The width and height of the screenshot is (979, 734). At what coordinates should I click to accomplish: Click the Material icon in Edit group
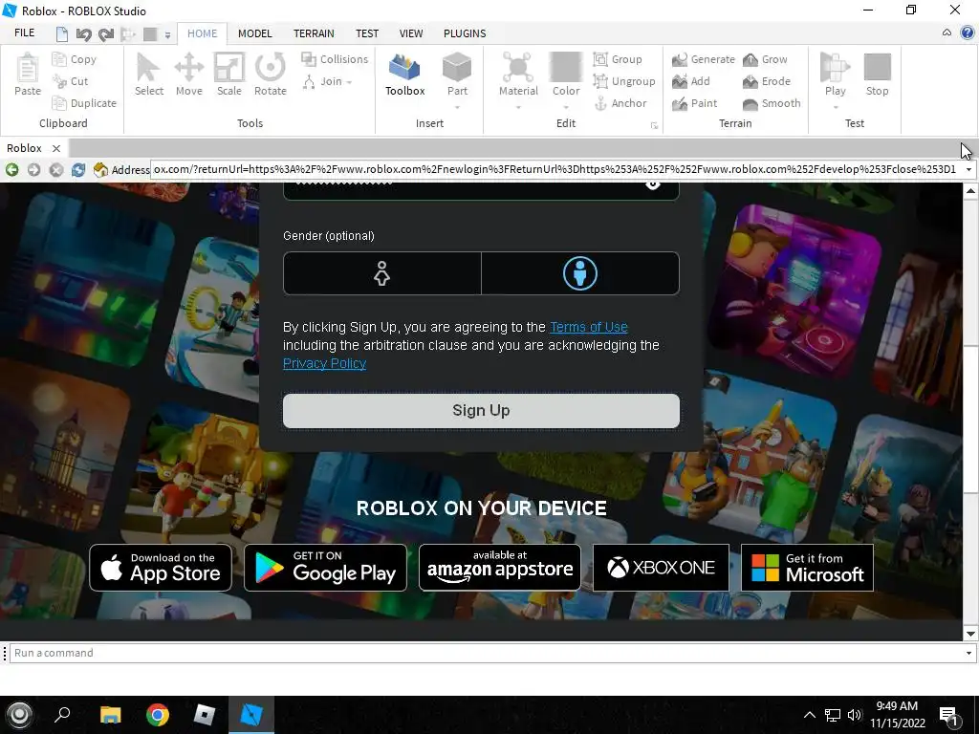(518, 75)
